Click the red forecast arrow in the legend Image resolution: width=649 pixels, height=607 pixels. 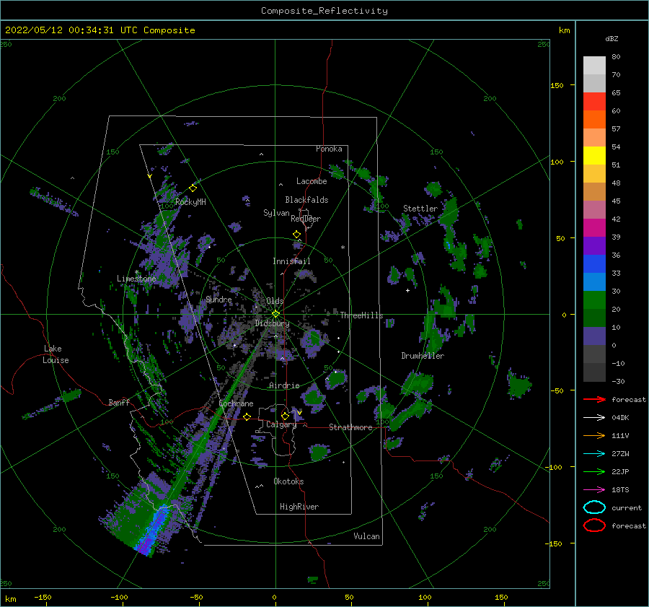click(x=594, y=399)
